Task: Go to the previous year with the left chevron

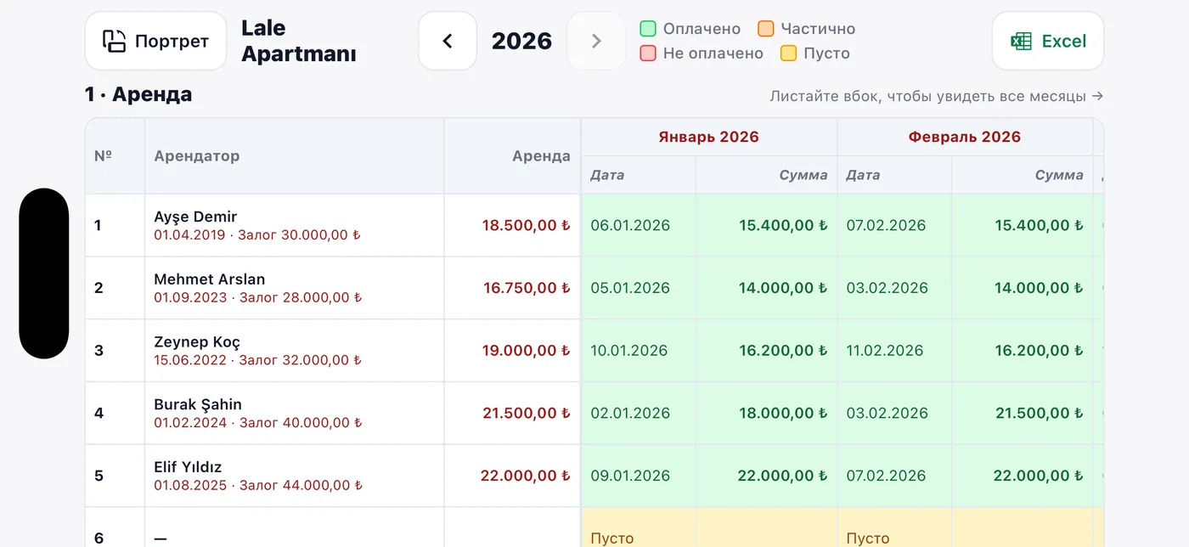Action: coord(448,41)
